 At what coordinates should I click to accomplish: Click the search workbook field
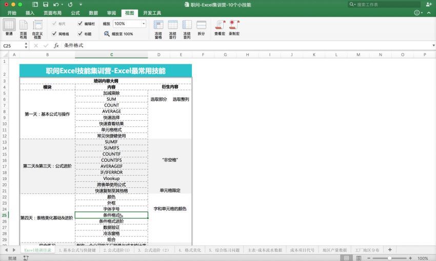click(x=384, y=5)
